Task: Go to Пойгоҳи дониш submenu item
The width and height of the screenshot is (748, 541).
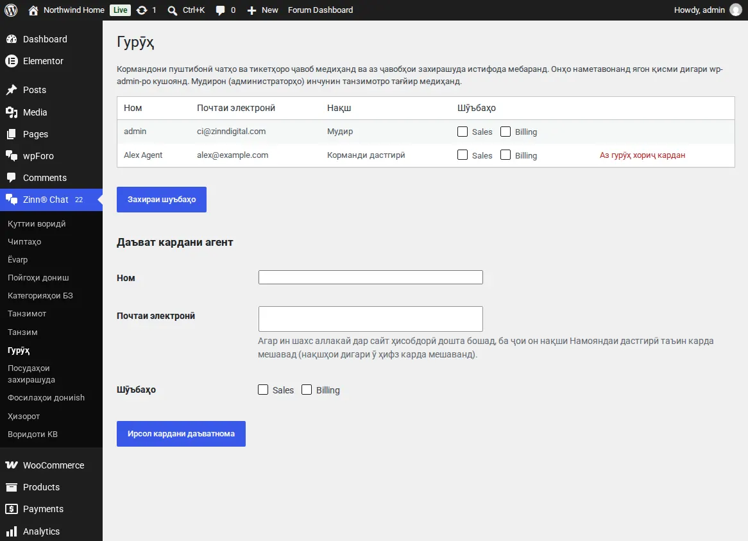Action: click(38, 278)
